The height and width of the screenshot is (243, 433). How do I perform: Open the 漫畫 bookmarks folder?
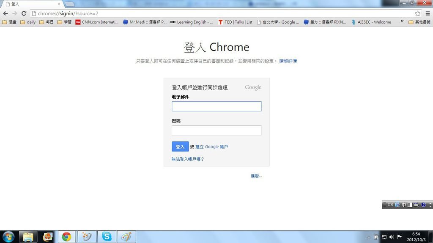click(9, 22)
